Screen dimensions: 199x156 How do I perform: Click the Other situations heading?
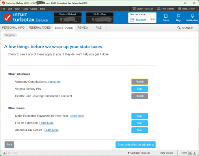click(x=19, y=74)
